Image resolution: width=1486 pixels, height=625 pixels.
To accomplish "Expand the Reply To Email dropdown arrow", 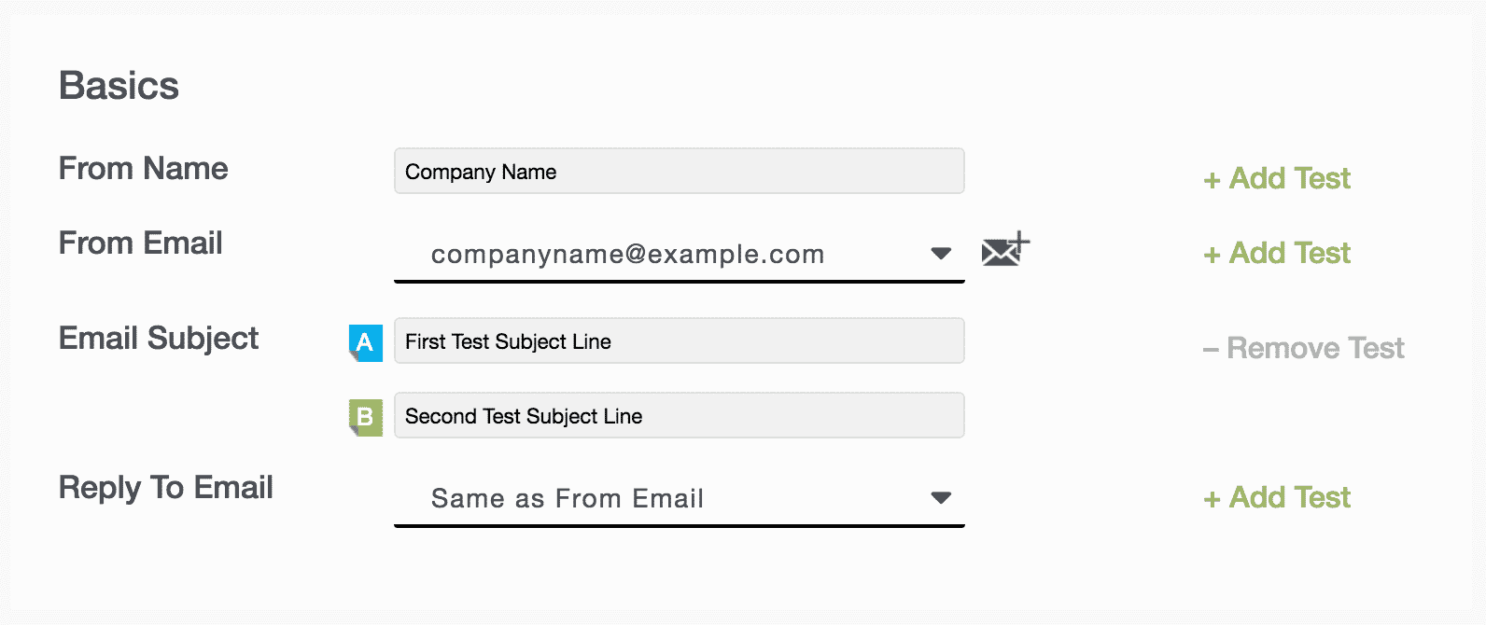I will [941, 498].
